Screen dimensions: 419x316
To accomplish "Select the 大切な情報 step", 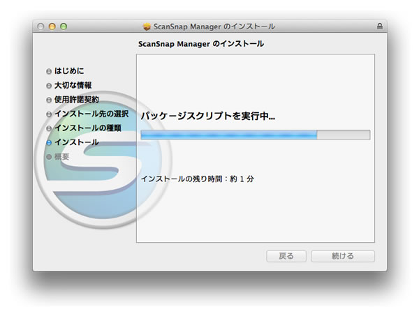I will tap(73, 85).
